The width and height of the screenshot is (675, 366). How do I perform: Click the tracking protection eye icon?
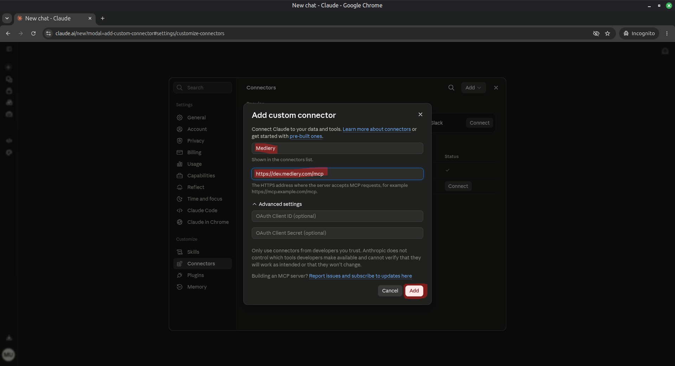[x=596, y=33]
